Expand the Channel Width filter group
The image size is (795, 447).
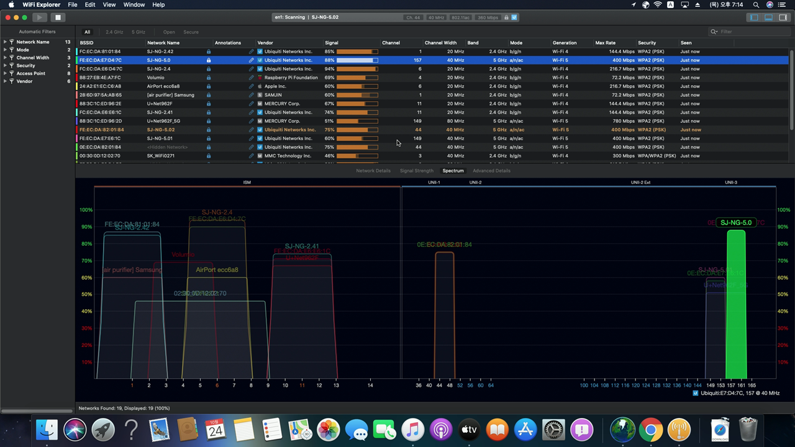(5, 58)
